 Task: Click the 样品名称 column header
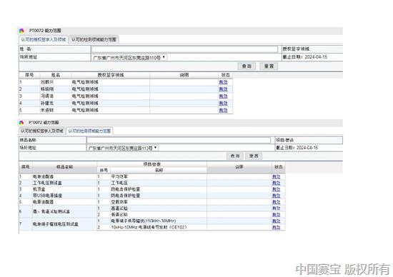coord(64,167)
